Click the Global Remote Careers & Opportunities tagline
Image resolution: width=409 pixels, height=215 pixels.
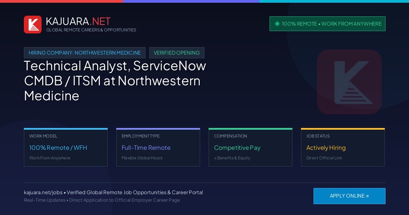point(91,30)
